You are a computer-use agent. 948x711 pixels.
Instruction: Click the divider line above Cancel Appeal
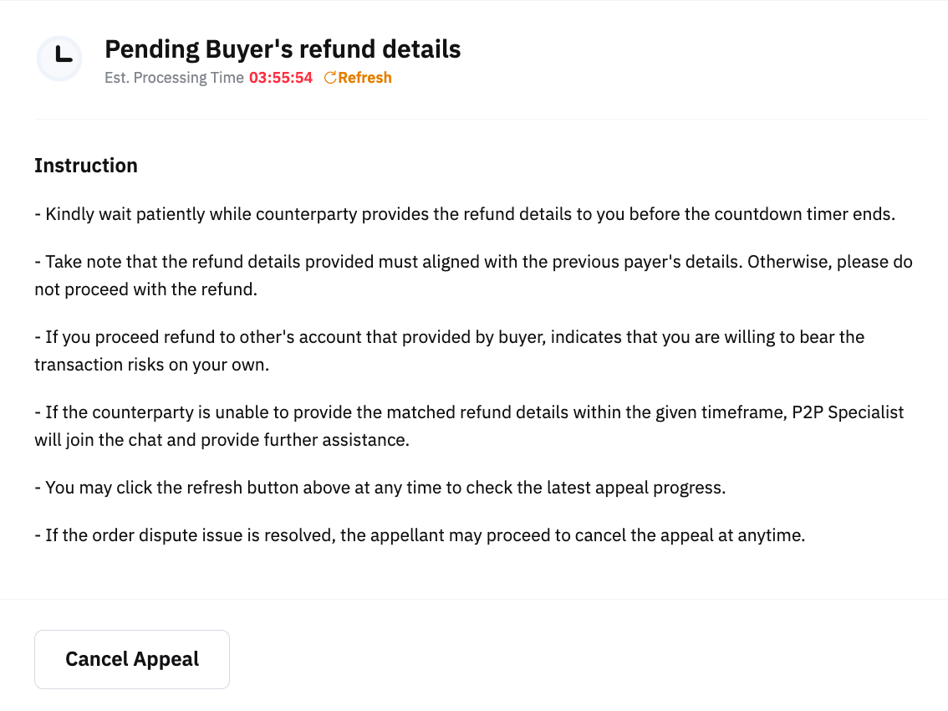(474, 599)
